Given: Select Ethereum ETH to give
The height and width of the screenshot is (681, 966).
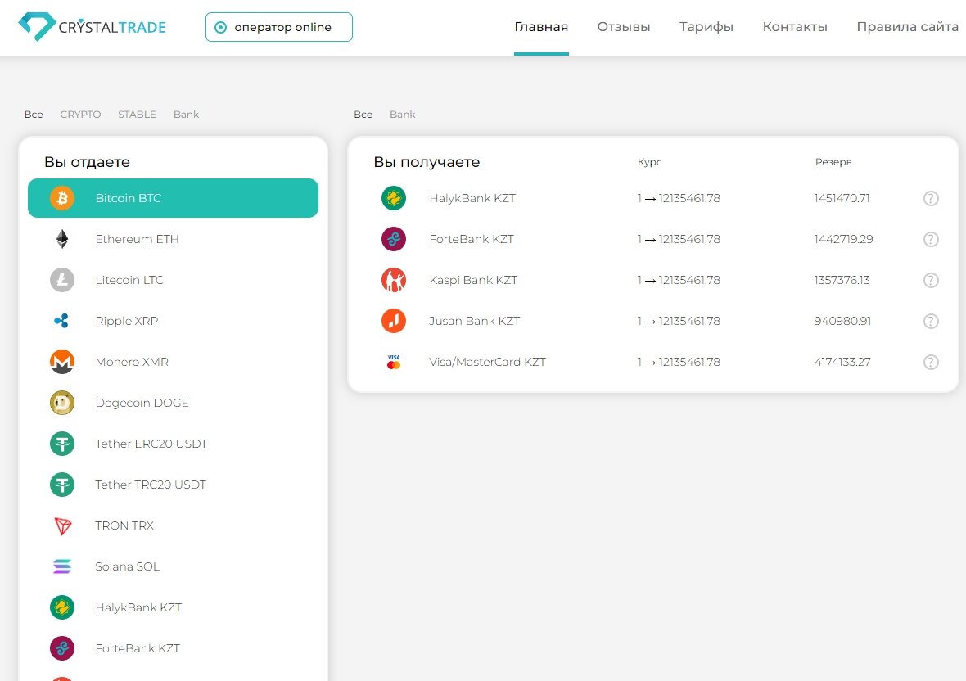Looking at the screenshot, I should click(x=173, y=239).
